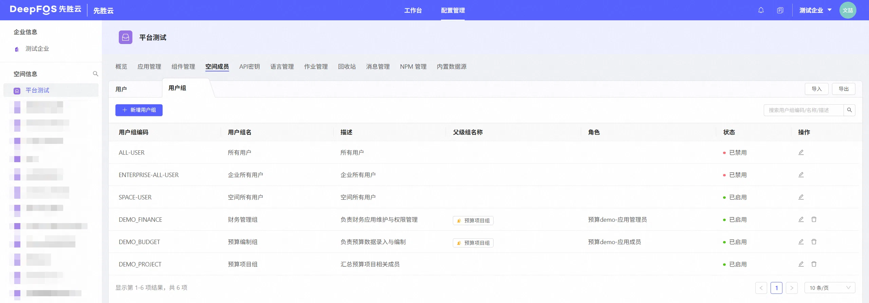Open the 回收站 tab
Image resolution: width=869 pixels, height=303 pixels.
click(x=347, y=67)
